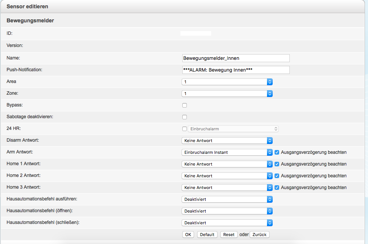Expand the Arm Antwort dropdown

pyautogui.click(x=227, y=152)
